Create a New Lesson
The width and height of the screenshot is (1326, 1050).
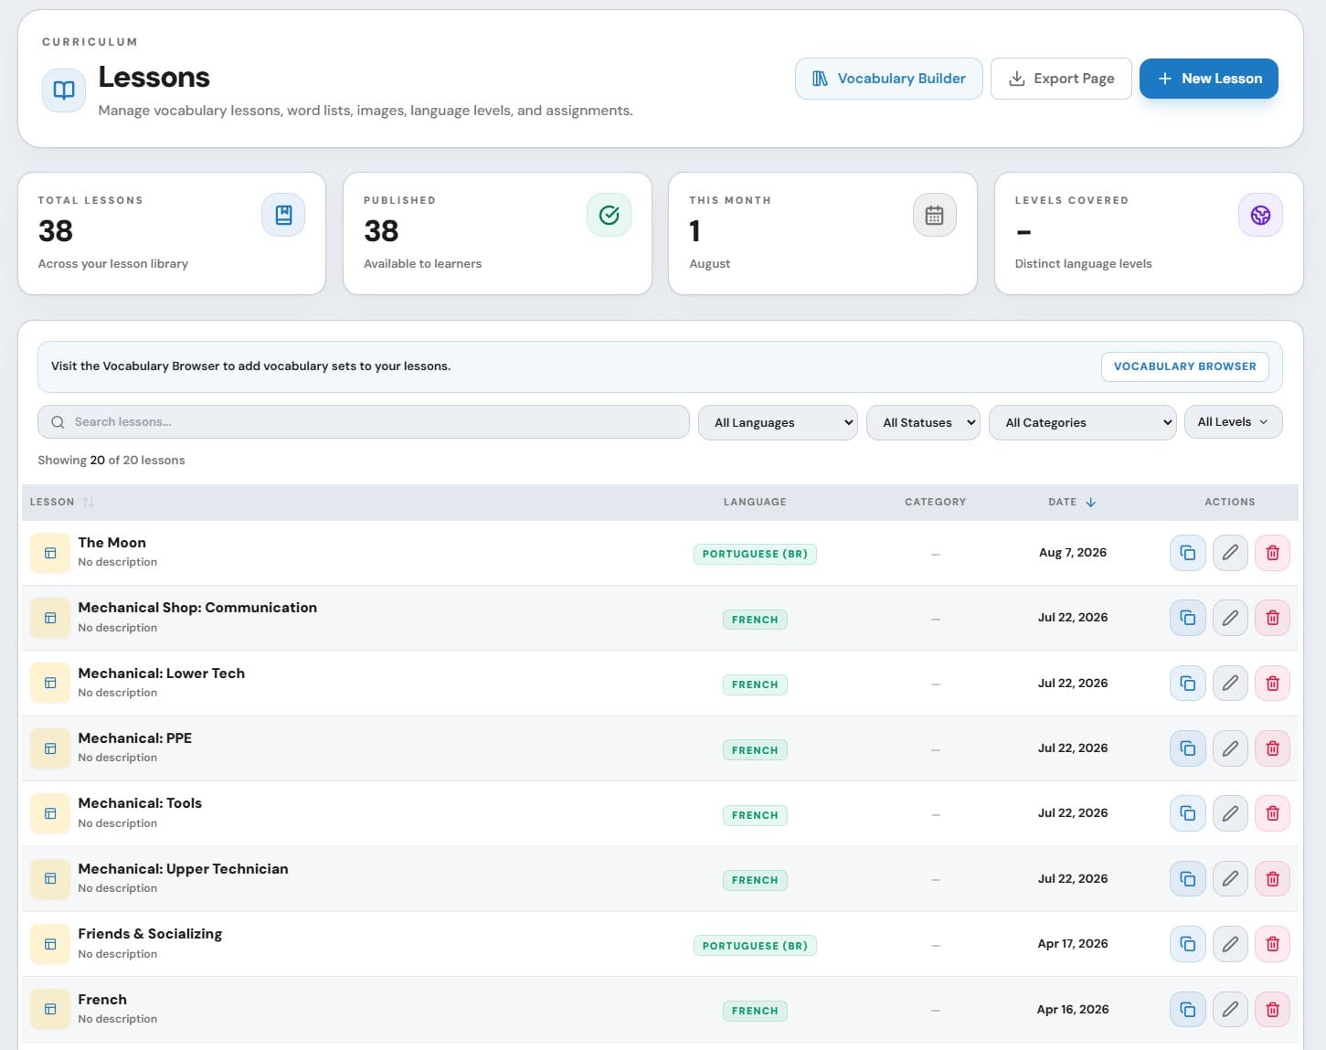(1208, 79)
